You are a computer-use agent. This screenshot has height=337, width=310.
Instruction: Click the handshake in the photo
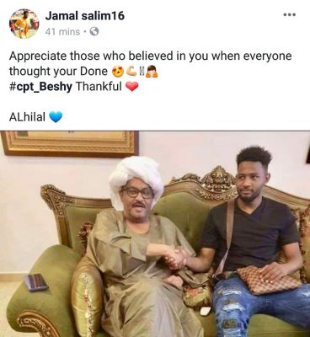point(176,258)
